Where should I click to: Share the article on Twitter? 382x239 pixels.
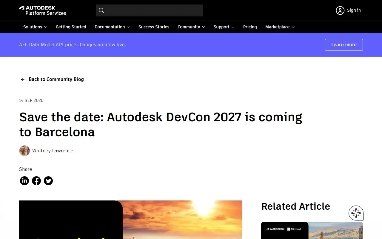pos(48,181)
